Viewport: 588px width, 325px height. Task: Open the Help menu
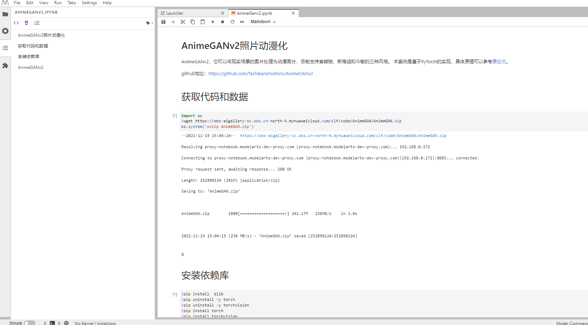[107, 3]
